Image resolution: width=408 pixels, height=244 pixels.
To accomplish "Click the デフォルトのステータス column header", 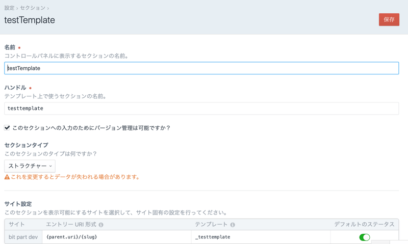I will (x=364, y=225).
